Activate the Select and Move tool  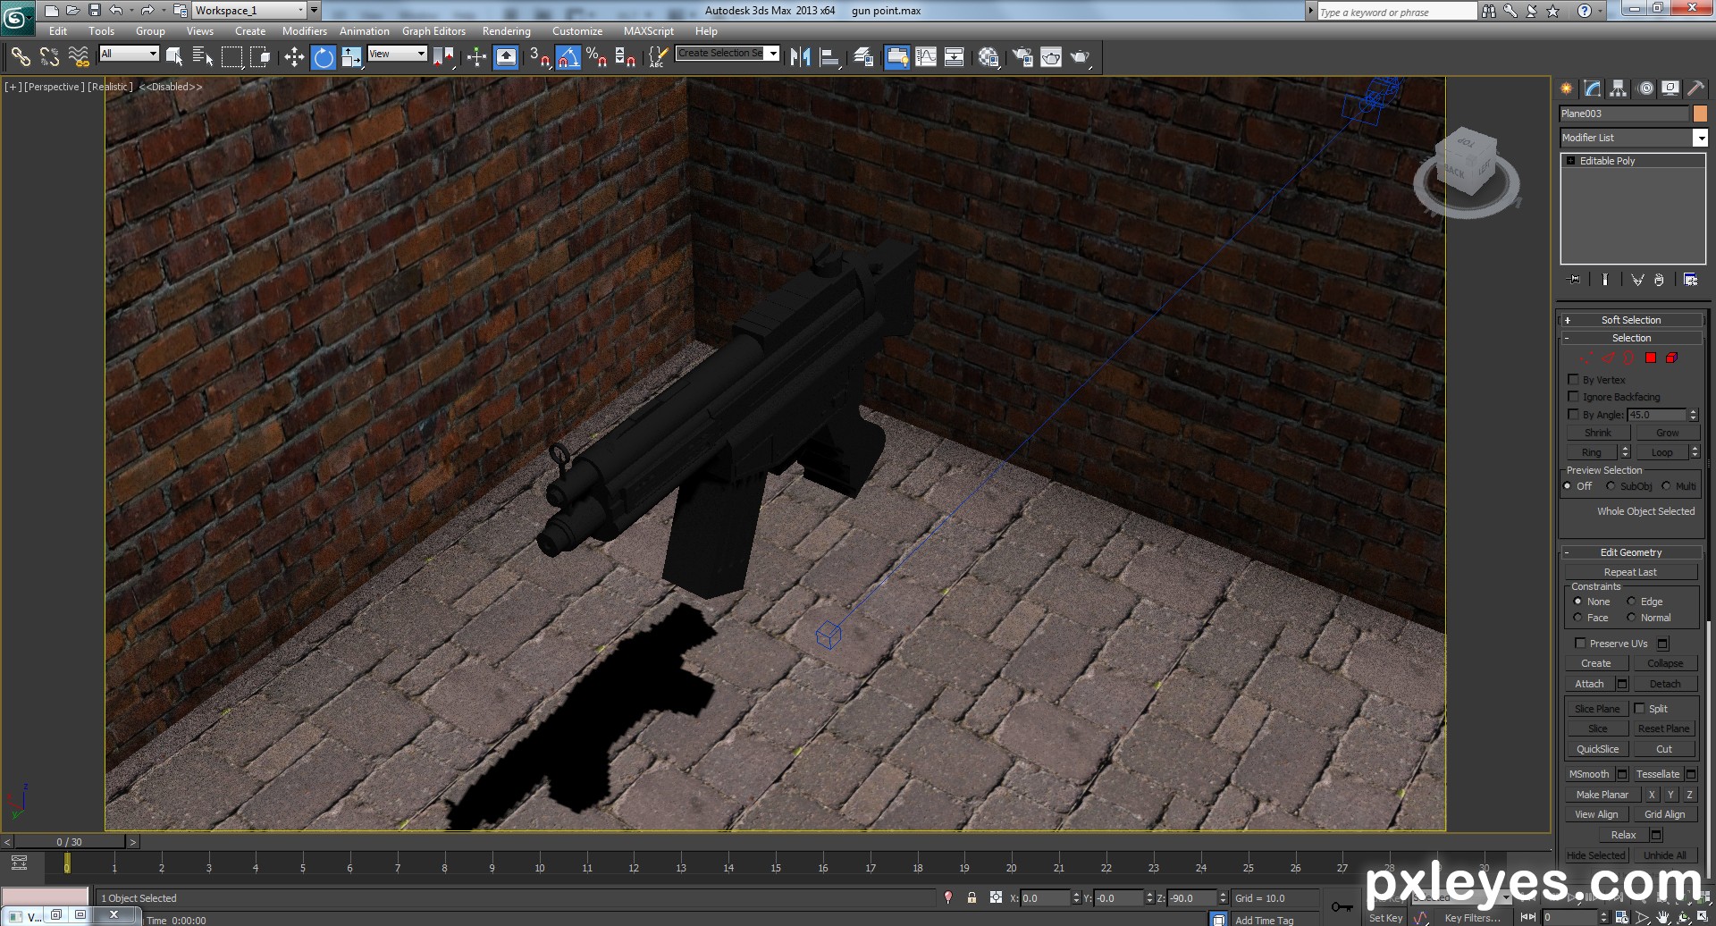coord(294,57)
